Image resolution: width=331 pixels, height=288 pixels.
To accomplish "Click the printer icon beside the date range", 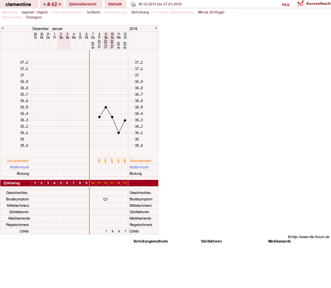I will tap(133, 4).
